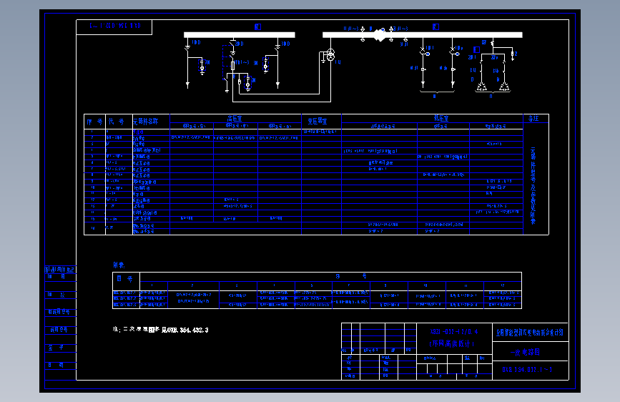
Task: Click the 一次电路图 title block text
Action: 525,352
